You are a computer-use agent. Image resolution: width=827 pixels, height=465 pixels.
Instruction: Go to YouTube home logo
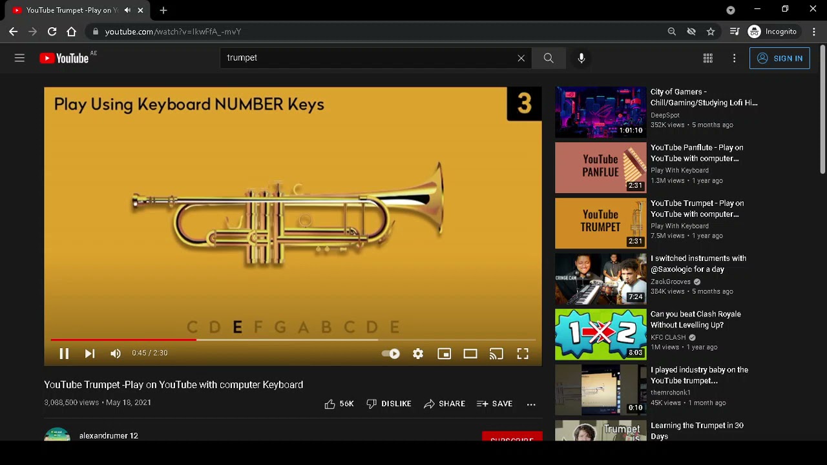click(64, 58)
